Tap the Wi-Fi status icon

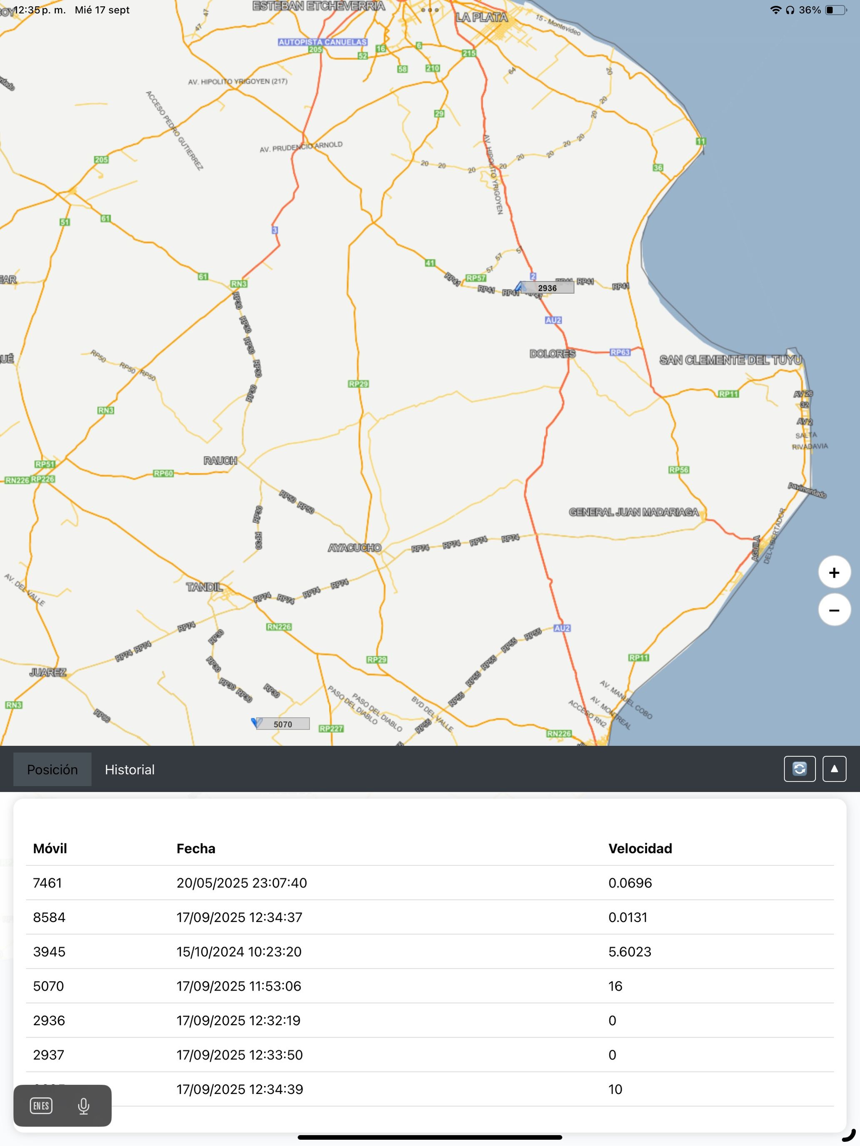pyautogui.click(x=775, y=10)
